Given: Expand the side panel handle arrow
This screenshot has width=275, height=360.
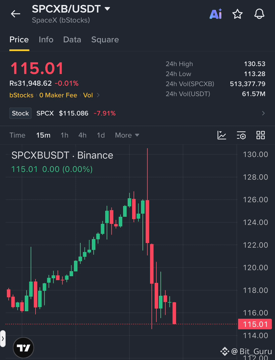Looking at the screenshot, I should [x=3, y=338].
